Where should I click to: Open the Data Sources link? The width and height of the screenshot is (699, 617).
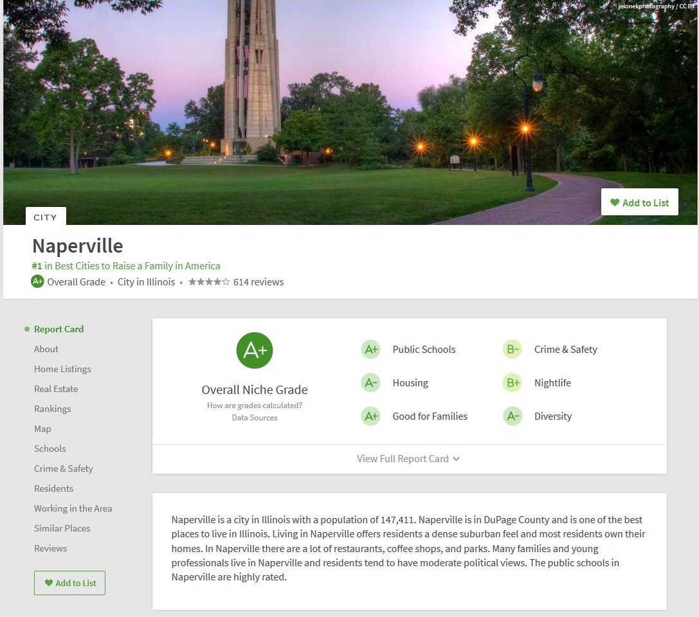(x=254, y=418)
